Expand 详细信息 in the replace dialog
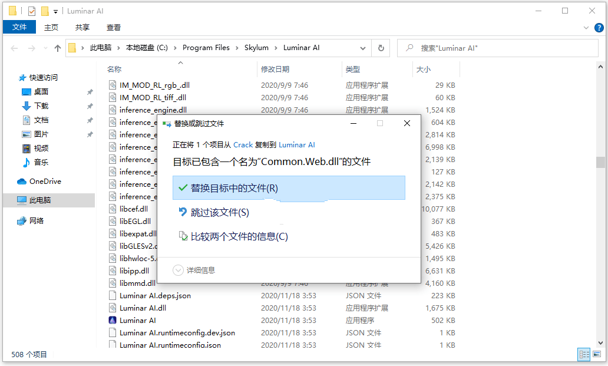The height and width of the screenshot is (366, 608). [194, 271]
